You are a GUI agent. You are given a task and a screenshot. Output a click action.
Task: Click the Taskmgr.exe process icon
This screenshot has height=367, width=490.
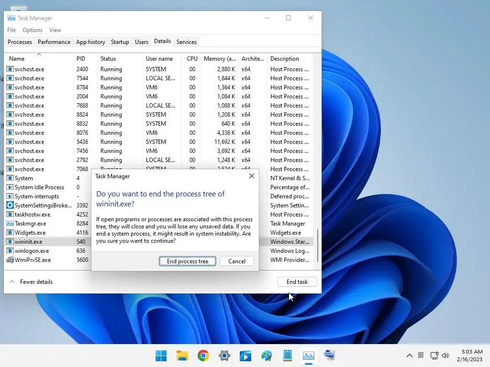[10, 224]
